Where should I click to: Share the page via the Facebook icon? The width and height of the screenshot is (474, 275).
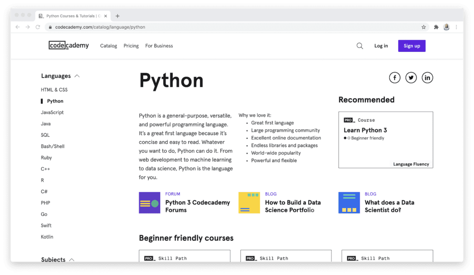(x=394, y=77)
